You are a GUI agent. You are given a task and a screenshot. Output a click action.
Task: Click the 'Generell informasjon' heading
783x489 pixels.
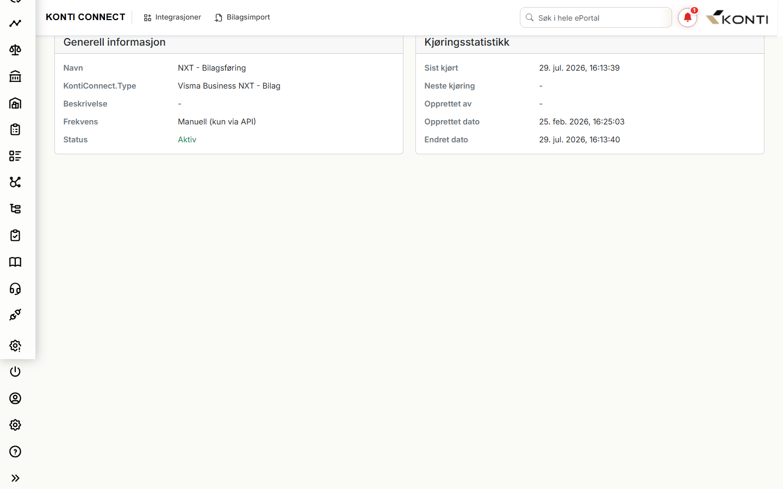[114, 42]
